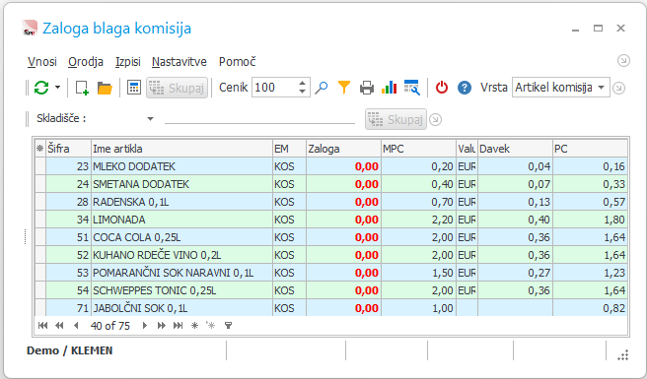
Task: Click the magnifier search icon
Action: (321, 88)
